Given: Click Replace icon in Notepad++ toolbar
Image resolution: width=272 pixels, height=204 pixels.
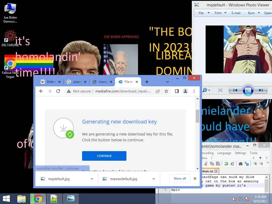Looking at the screenshot, I should [x=247, y=164].
